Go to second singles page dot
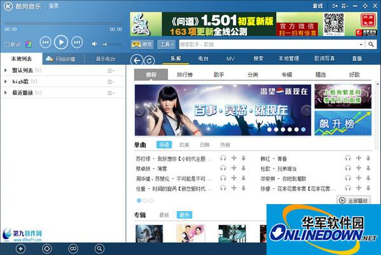Screen dimensions: 381x255 tap(145, 200)
